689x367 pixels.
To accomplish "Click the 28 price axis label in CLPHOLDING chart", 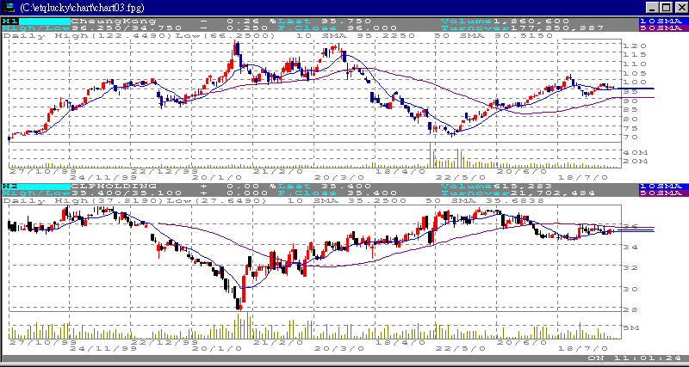I will (x=632, y=309).
